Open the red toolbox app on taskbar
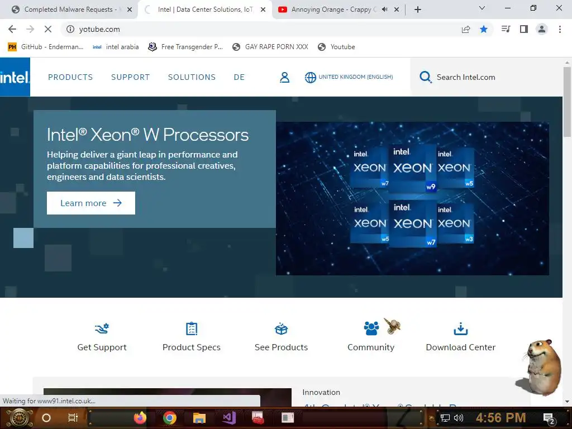This screenshot has height=429, width=572. coord(258,418)
